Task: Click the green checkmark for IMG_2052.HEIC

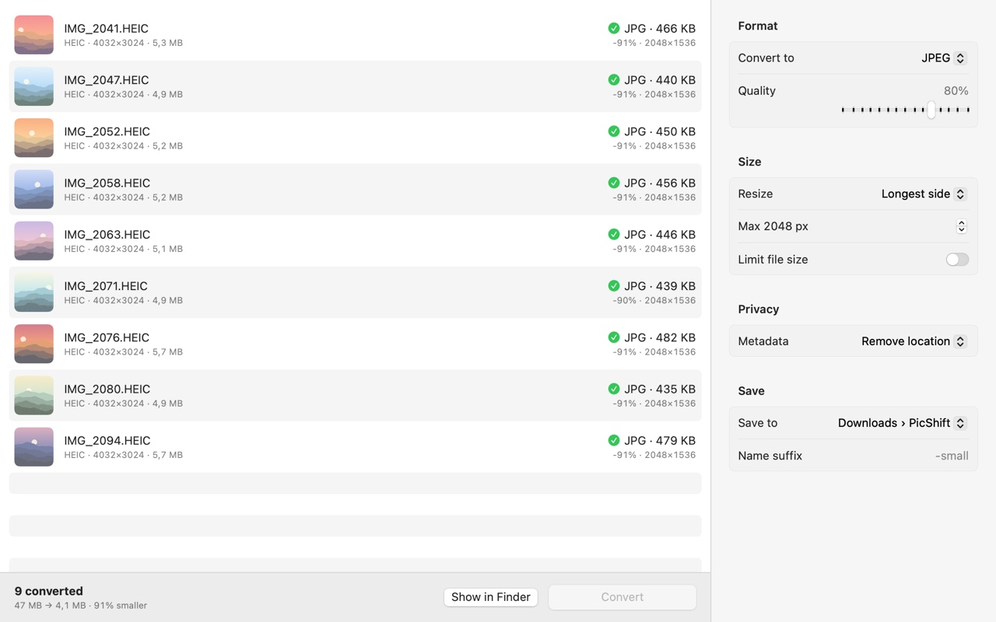Action: (x=614, y=131)
